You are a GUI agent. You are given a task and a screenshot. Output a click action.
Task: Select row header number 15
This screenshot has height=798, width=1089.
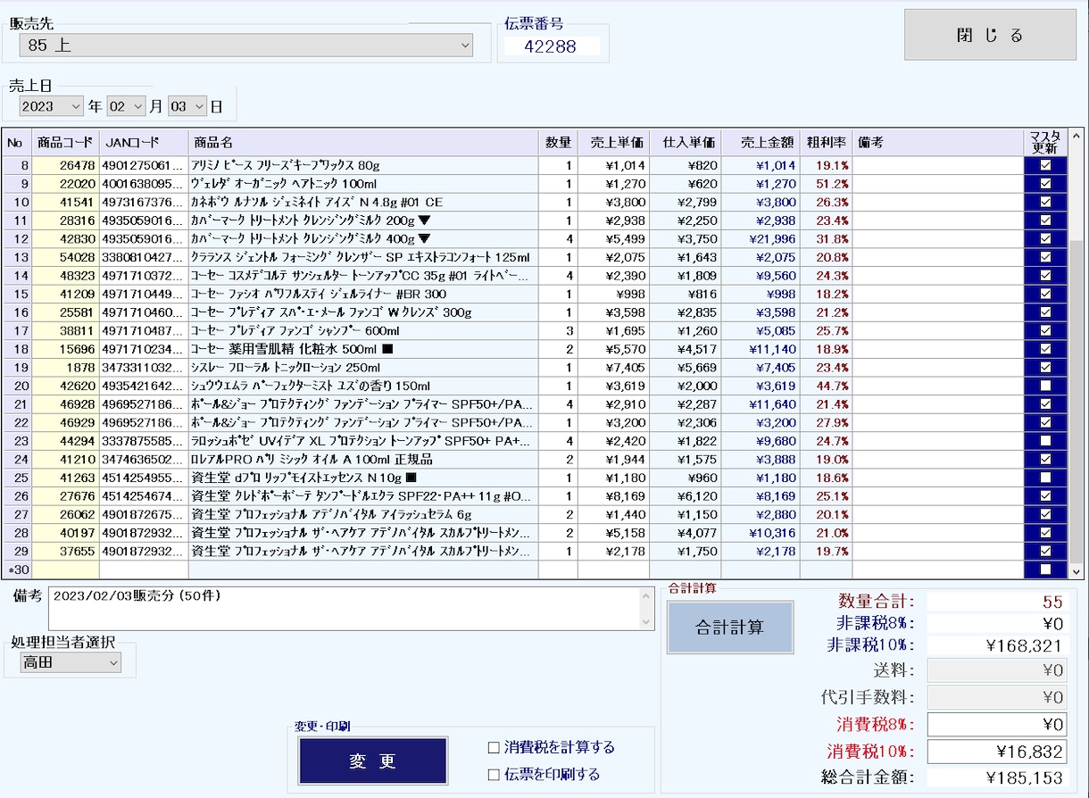pos(17,294)
